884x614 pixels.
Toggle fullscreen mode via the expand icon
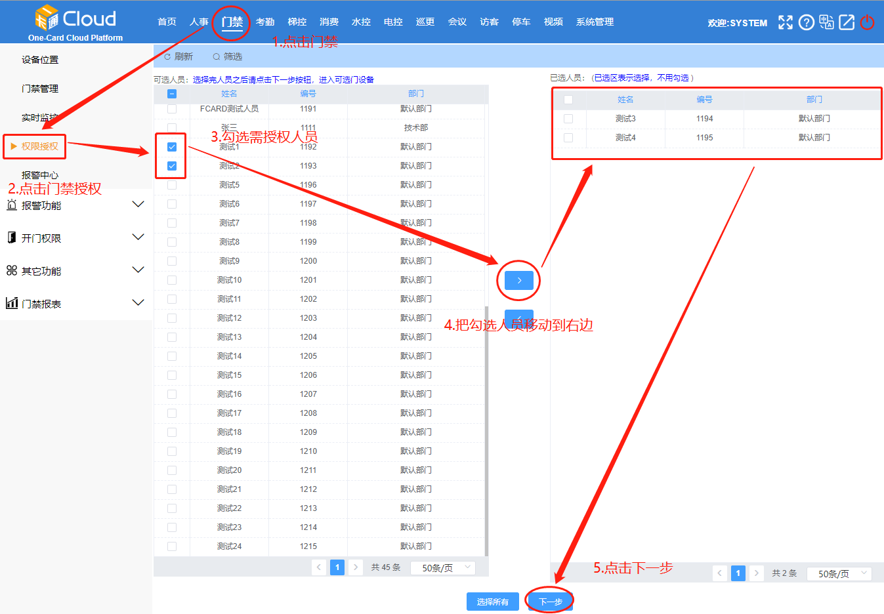tap(786, 22)
